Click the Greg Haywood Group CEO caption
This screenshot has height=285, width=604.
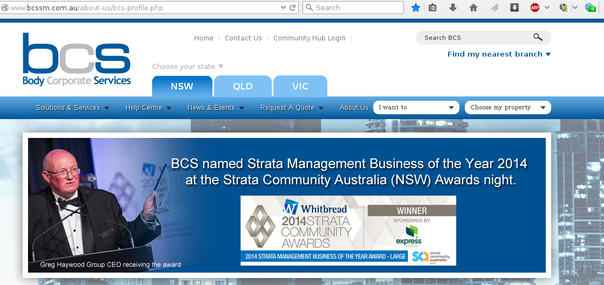coord(111,265)
